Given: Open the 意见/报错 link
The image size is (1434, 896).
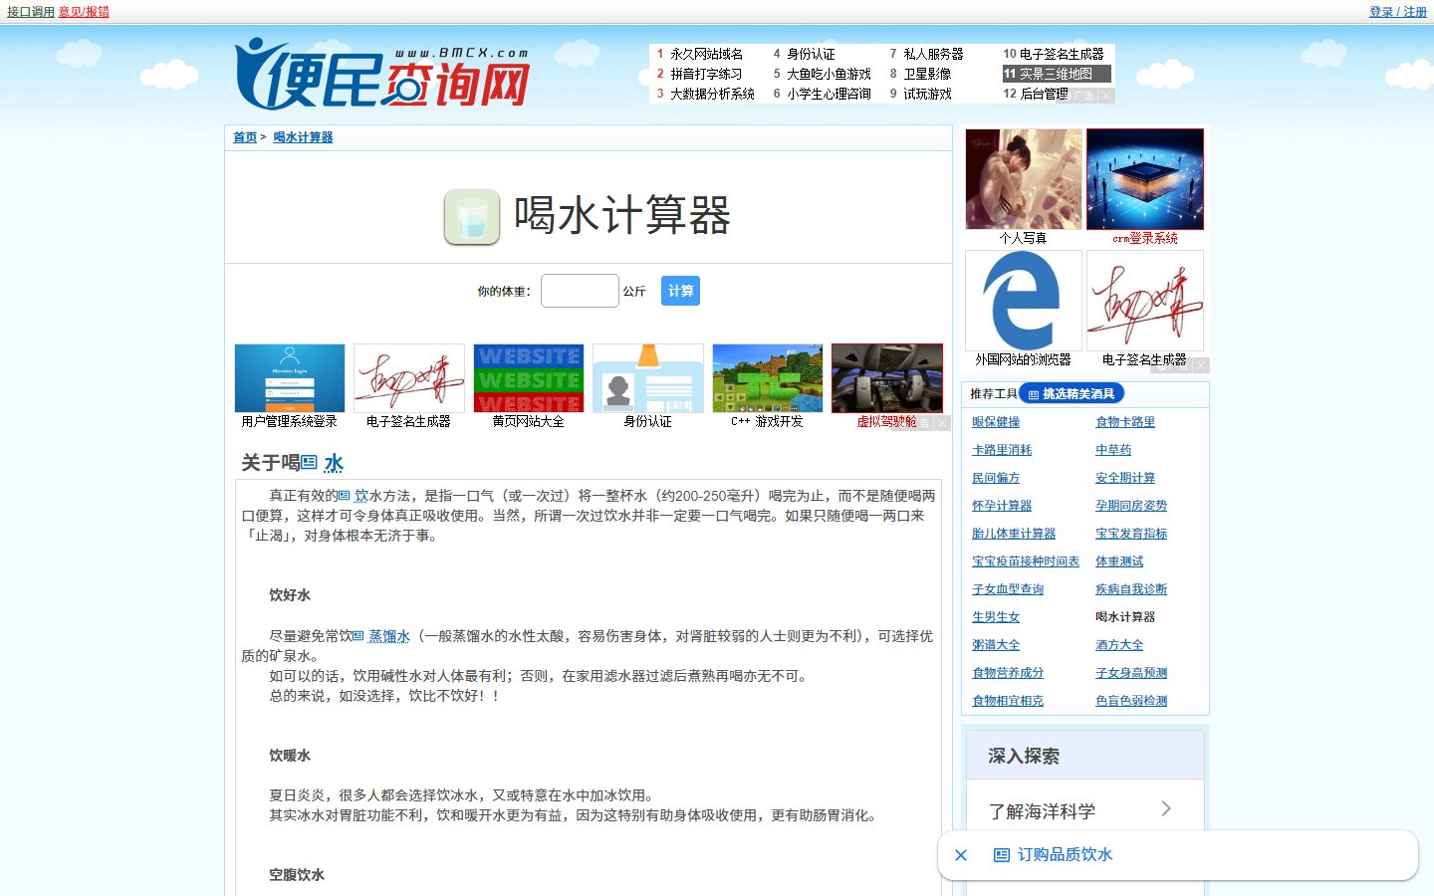Looking at the screenshot, I should coord(84,12).
